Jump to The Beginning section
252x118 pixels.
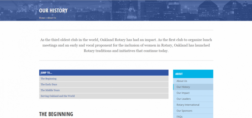pos(49,79)
